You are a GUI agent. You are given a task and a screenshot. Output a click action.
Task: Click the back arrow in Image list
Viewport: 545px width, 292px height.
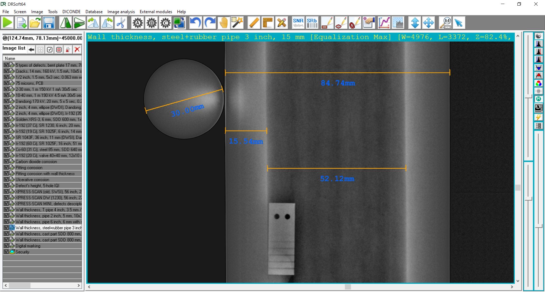coord(32,50)
